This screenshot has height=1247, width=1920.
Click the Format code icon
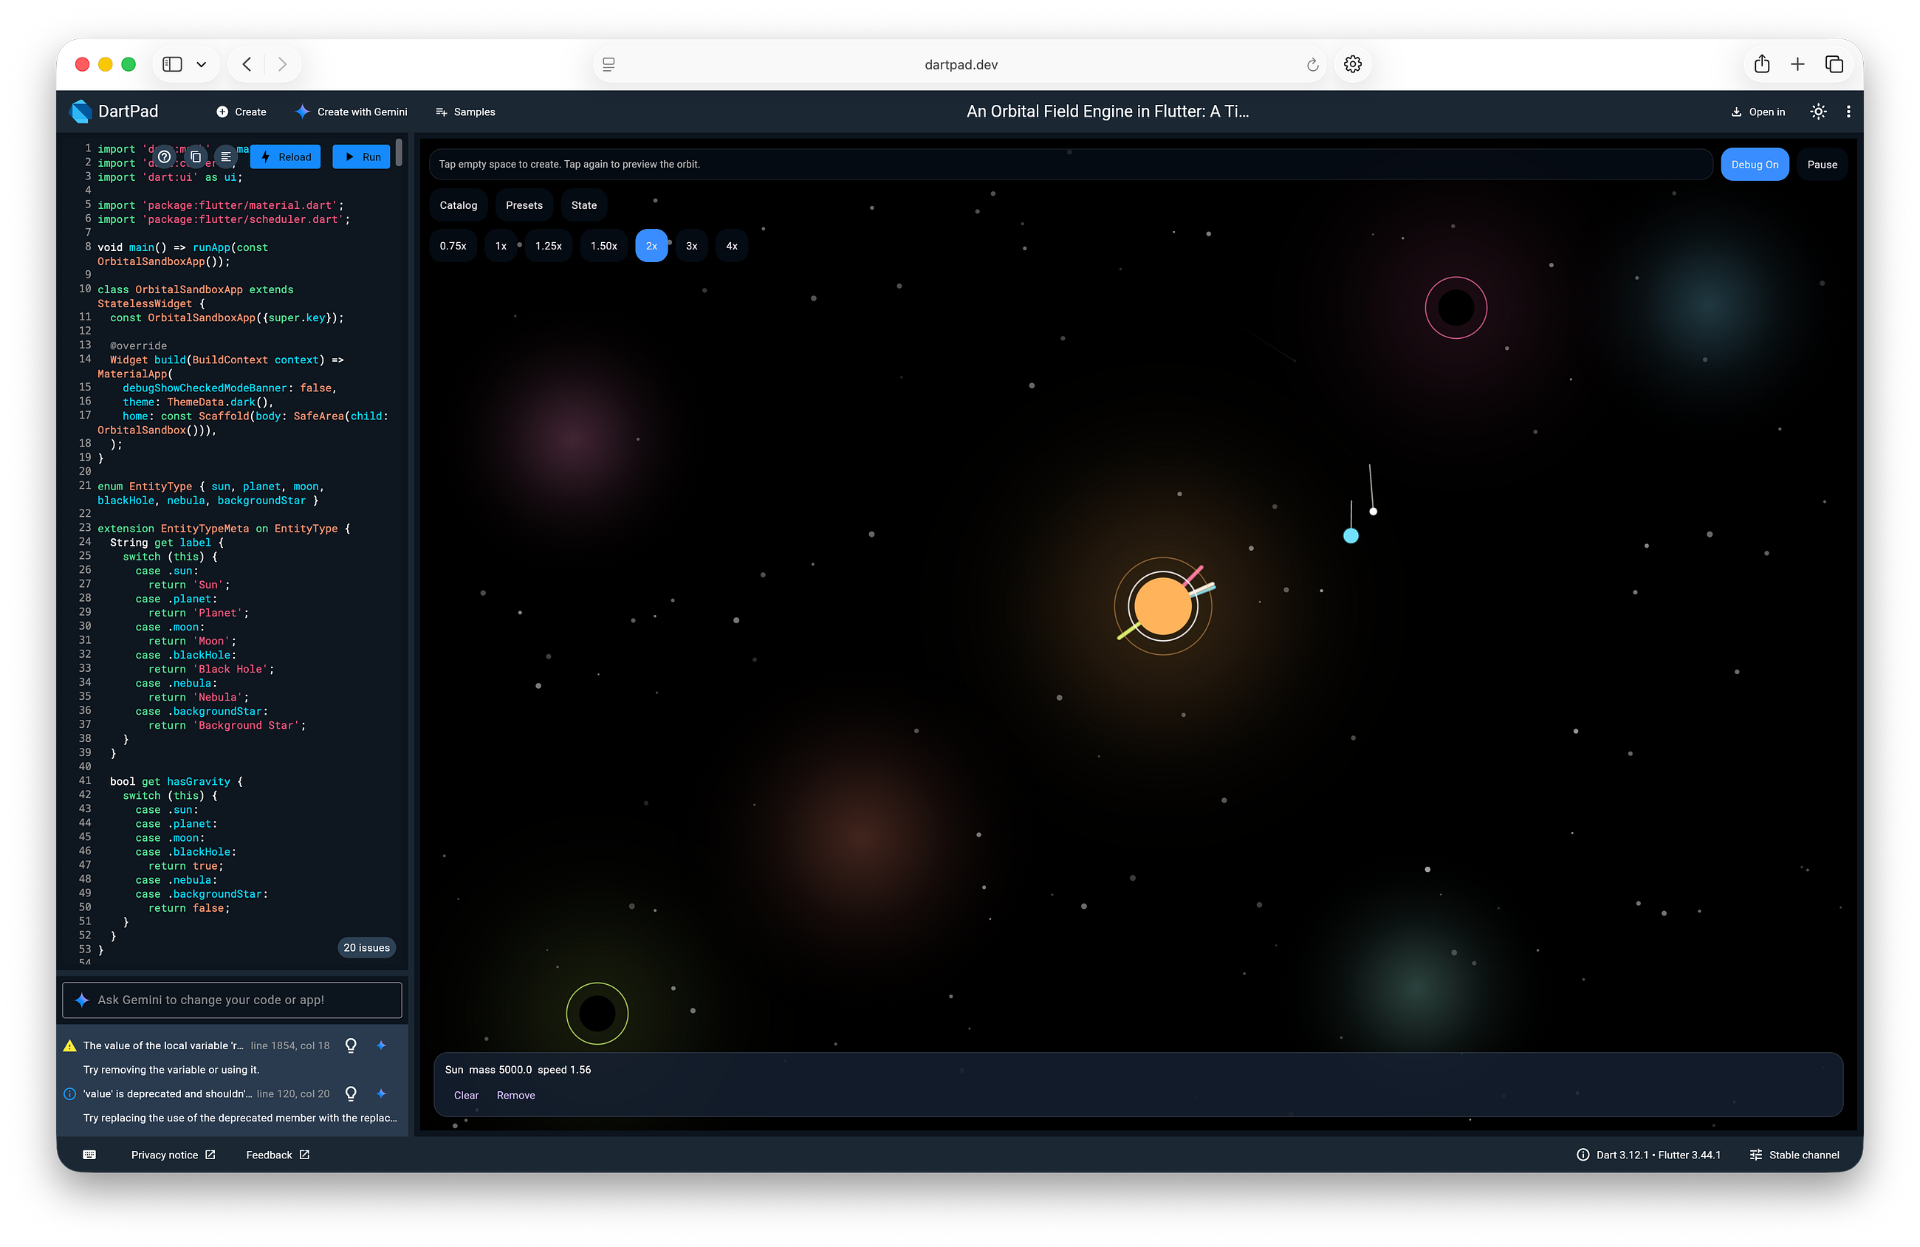pos(226,157)
